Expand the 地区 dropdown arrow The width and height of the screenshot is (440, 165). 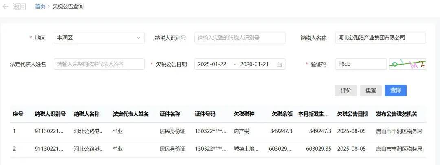(x=138, y=38)
